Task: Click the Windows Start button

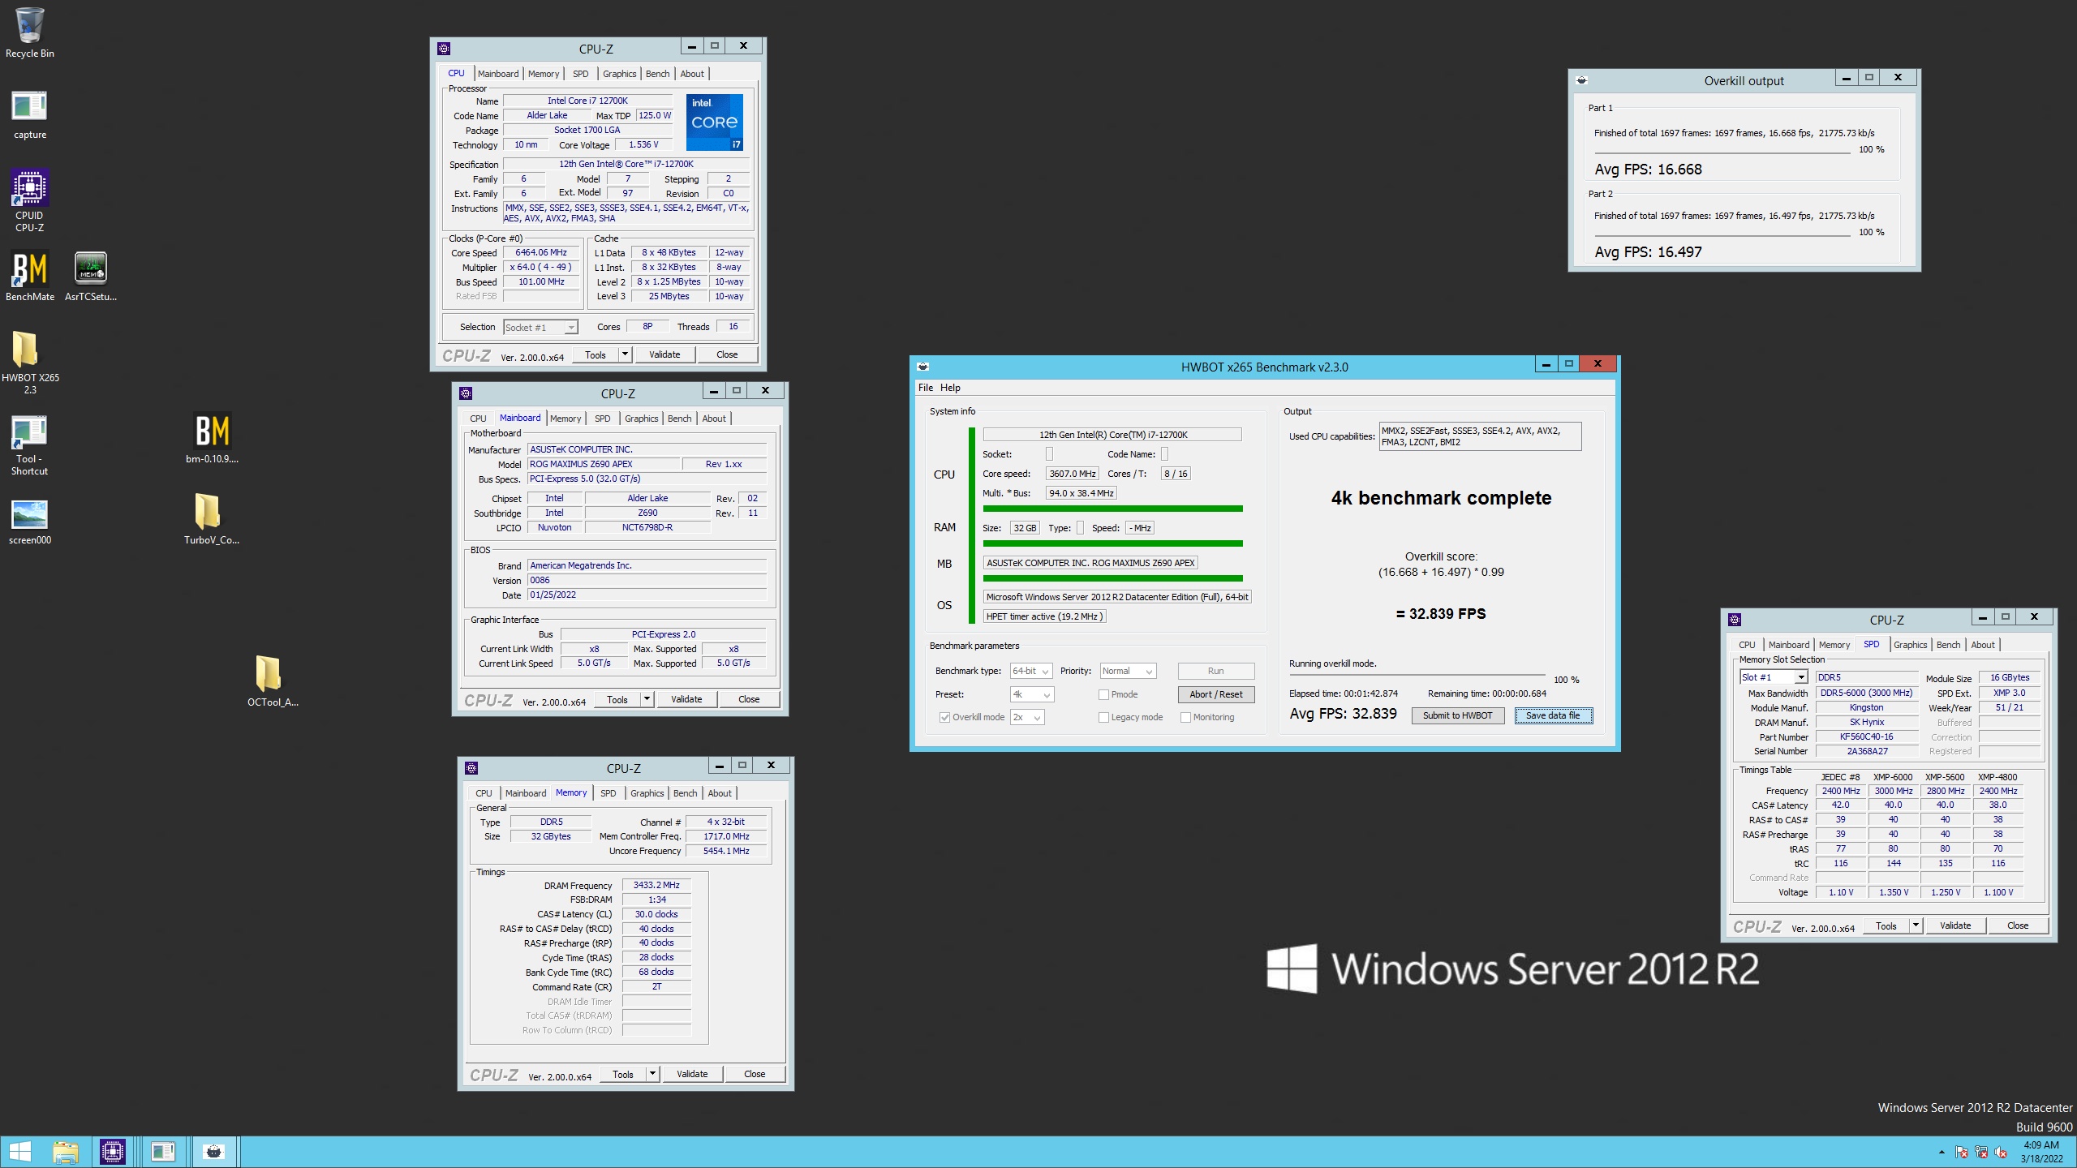Action: (x=20, y=1151)
